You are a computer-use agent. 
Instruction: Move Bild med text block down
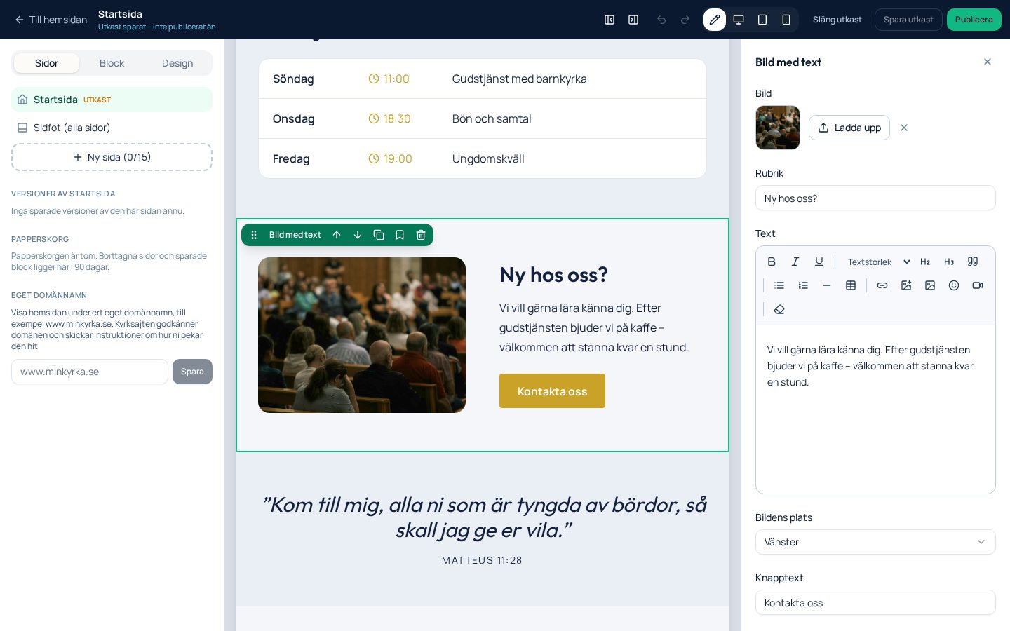pyautogui.click(x=358, y=235)
